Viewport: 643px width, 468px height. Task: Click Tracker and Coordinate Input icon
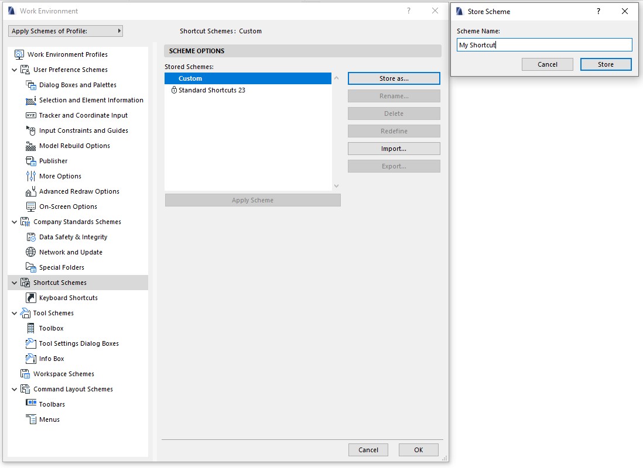[x=31, y=115]
